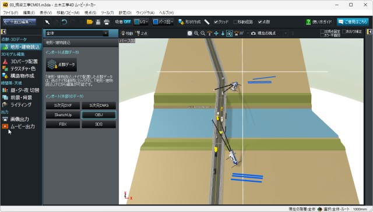
Task: Open the 編集(E) menu
Action: click(x=29, y=13)
